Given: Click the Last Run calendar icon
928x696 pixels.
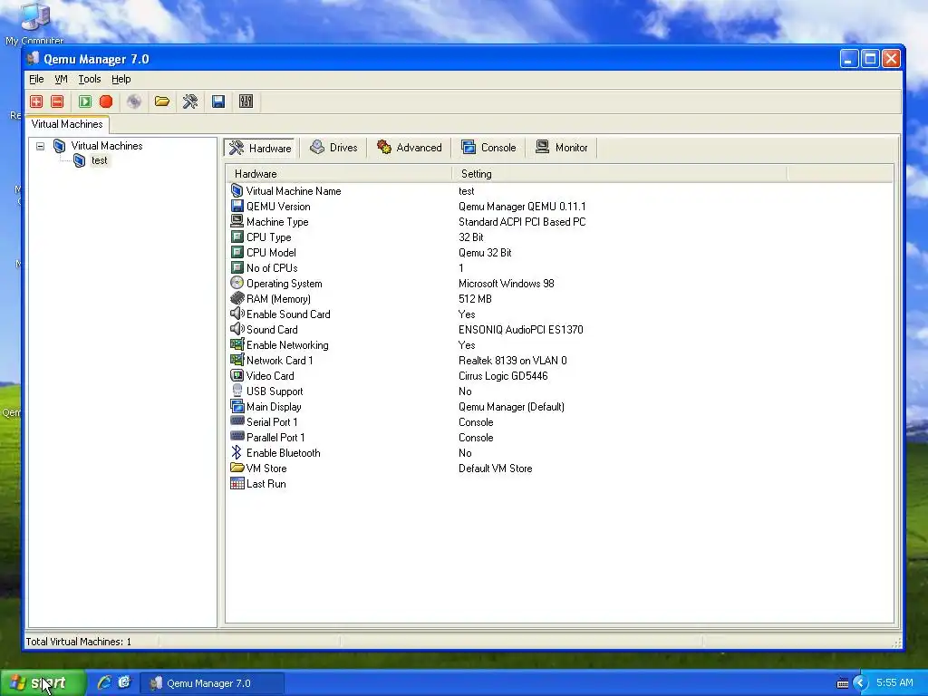Looking at the screenshot, I should [x=237, y=483].
